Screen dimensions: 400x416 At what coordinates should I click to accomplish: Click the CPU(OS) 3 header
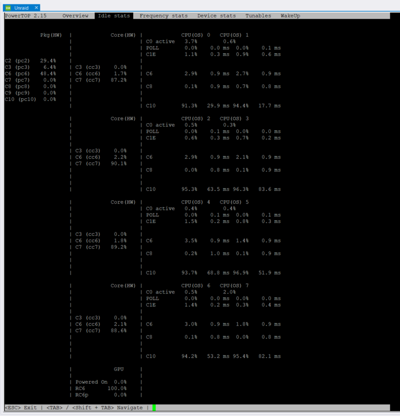coord(234,119)
